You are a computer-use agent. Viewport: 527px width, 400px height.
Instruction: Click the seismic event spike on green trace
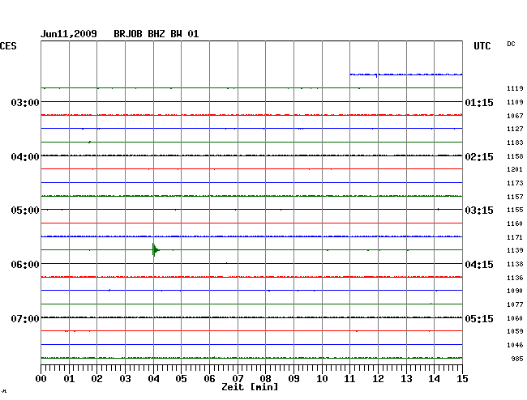[155, 249]
